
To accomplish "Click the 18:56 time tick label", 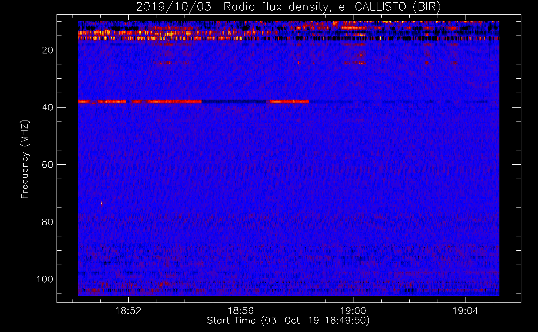I will pyautogui.click(x=241, y=311).
